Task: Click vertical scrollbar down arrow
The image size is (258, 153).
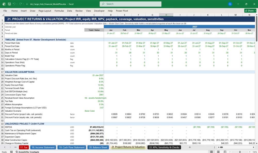Action: 256,143
